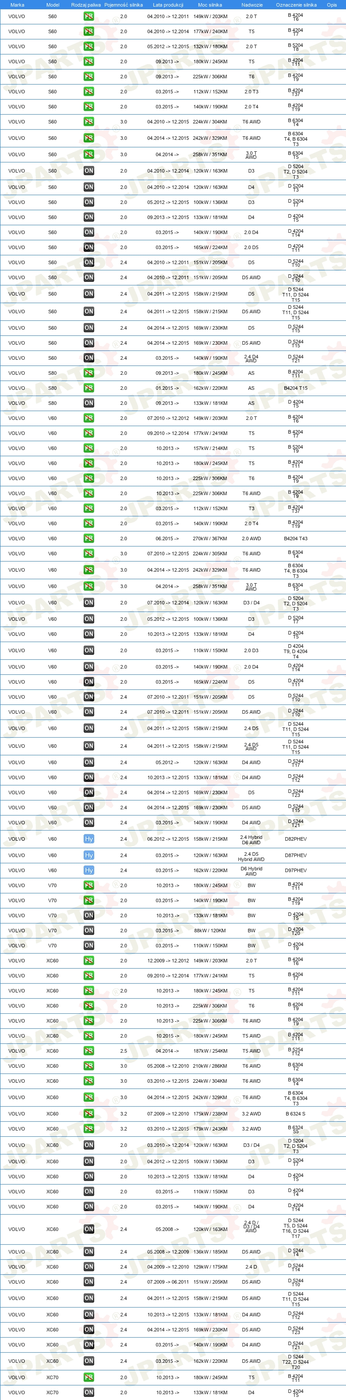The image size is (346, 1400).
Task: Click the petrol icon for XC60 210kW / 286KM
Action: pyautogui.click(x=88, y=1066)
